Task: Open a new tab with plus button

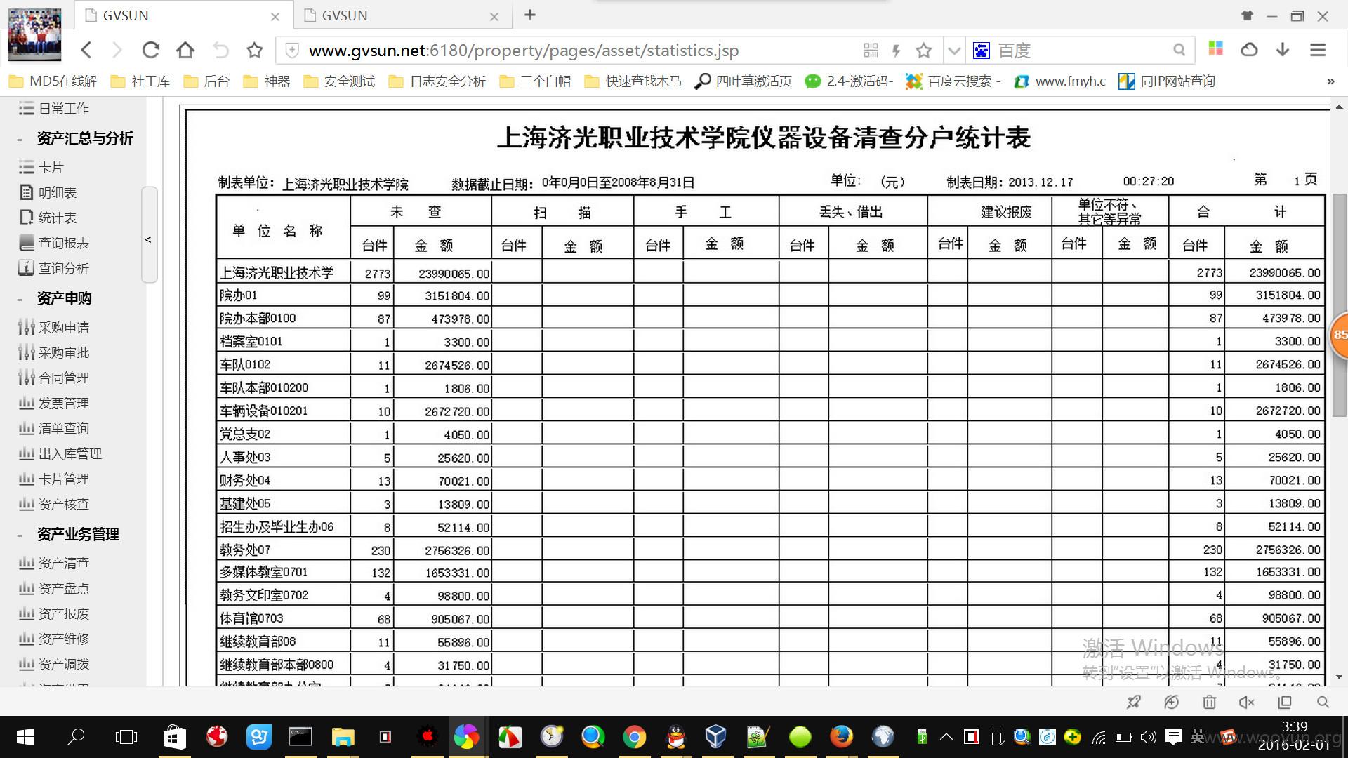Action: tap(530, 15)
